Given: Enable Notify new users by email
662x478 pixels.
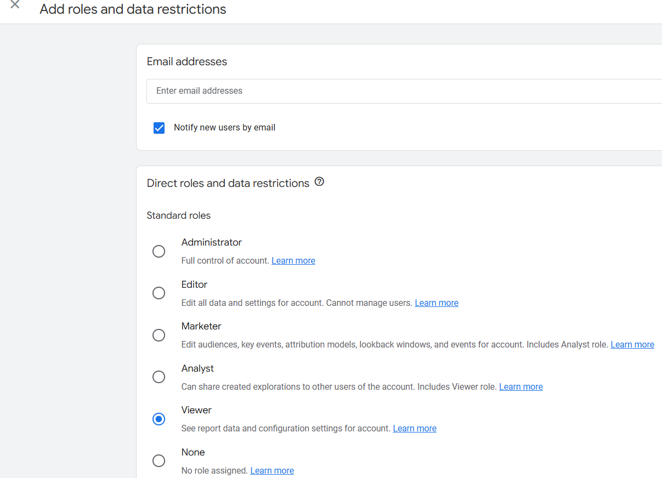Looking at the screenshot, I should (x=159, y=128).
